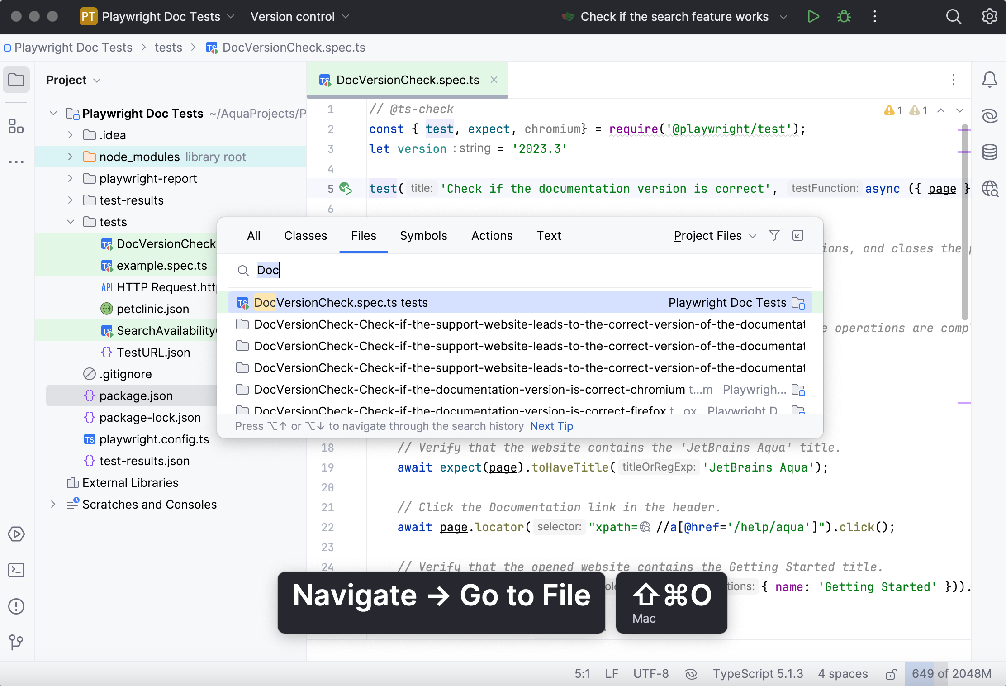Expand the node_modules folder

point(70,157)
